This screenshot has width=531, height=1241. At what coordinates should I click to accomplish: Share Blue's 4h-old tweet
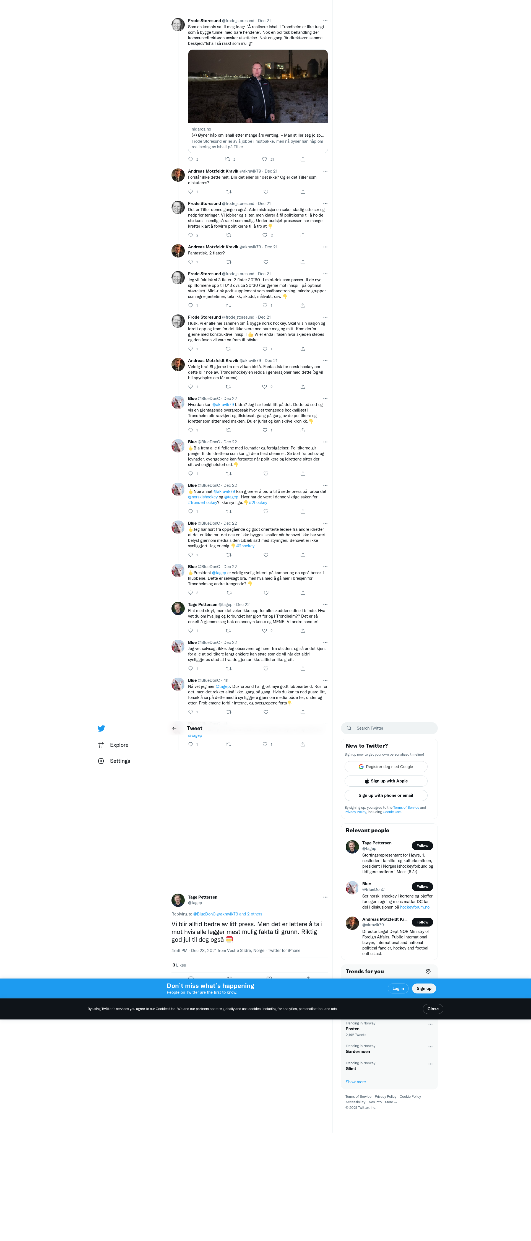click(303, 712)
